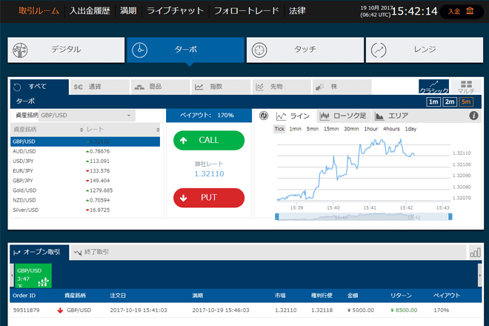Image resolution: width=489 pixels, height=326 pixels.
Task: Open the オープン取引 tab
Action: (39, 253)
